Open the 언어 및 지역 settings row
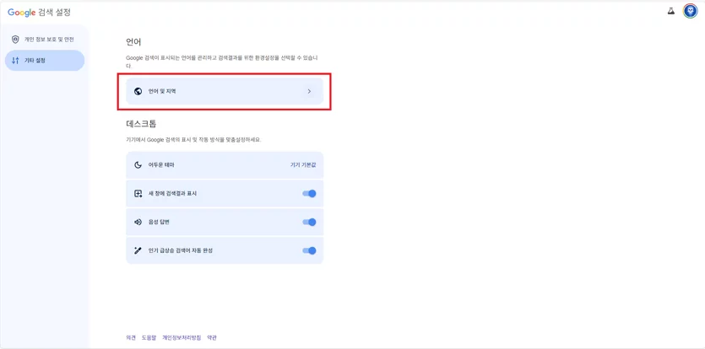The height and width of the screenshot is (349, 705). [x=225, y=91]
